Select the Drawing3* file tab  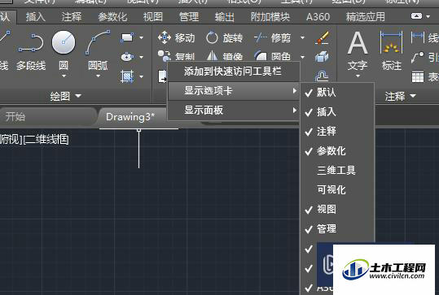pos(130,117)
